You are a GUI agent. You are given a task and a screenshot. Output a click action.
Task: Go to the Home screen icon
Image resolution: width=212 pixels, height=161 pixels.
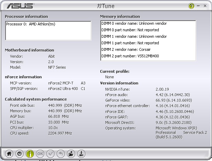click(9, 154)
